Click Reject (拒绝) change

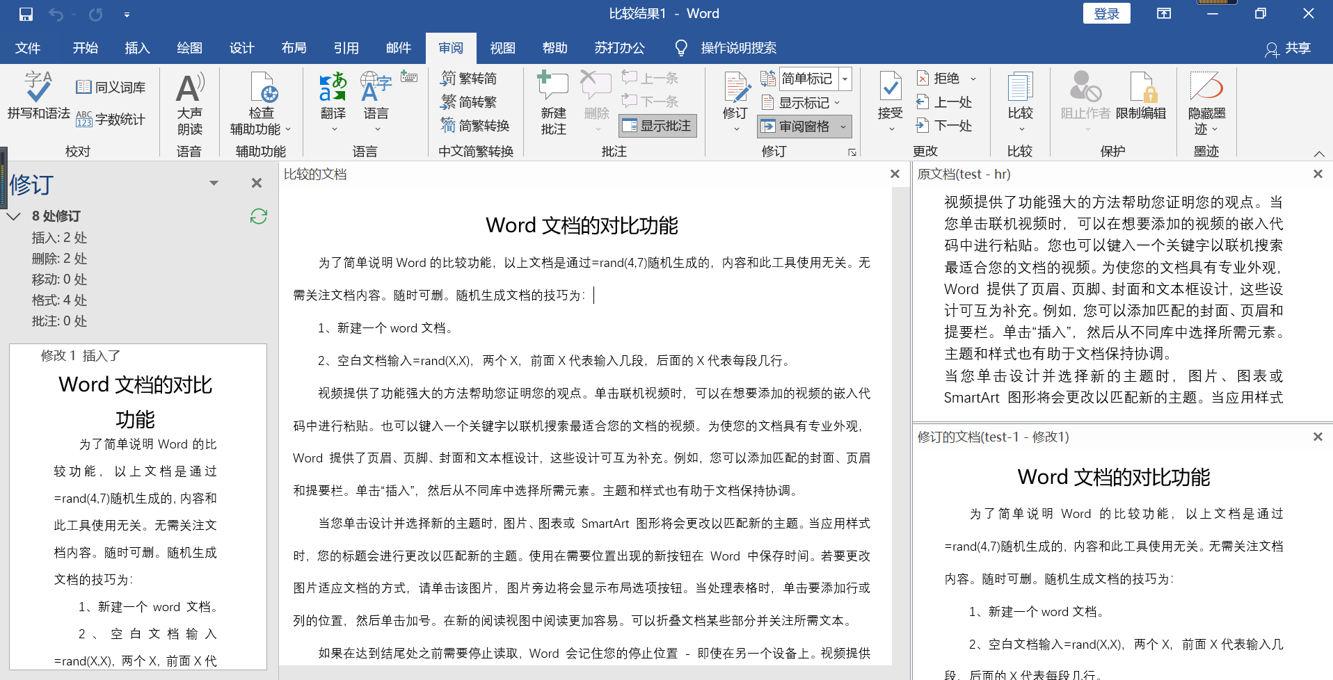click(939, 78)
